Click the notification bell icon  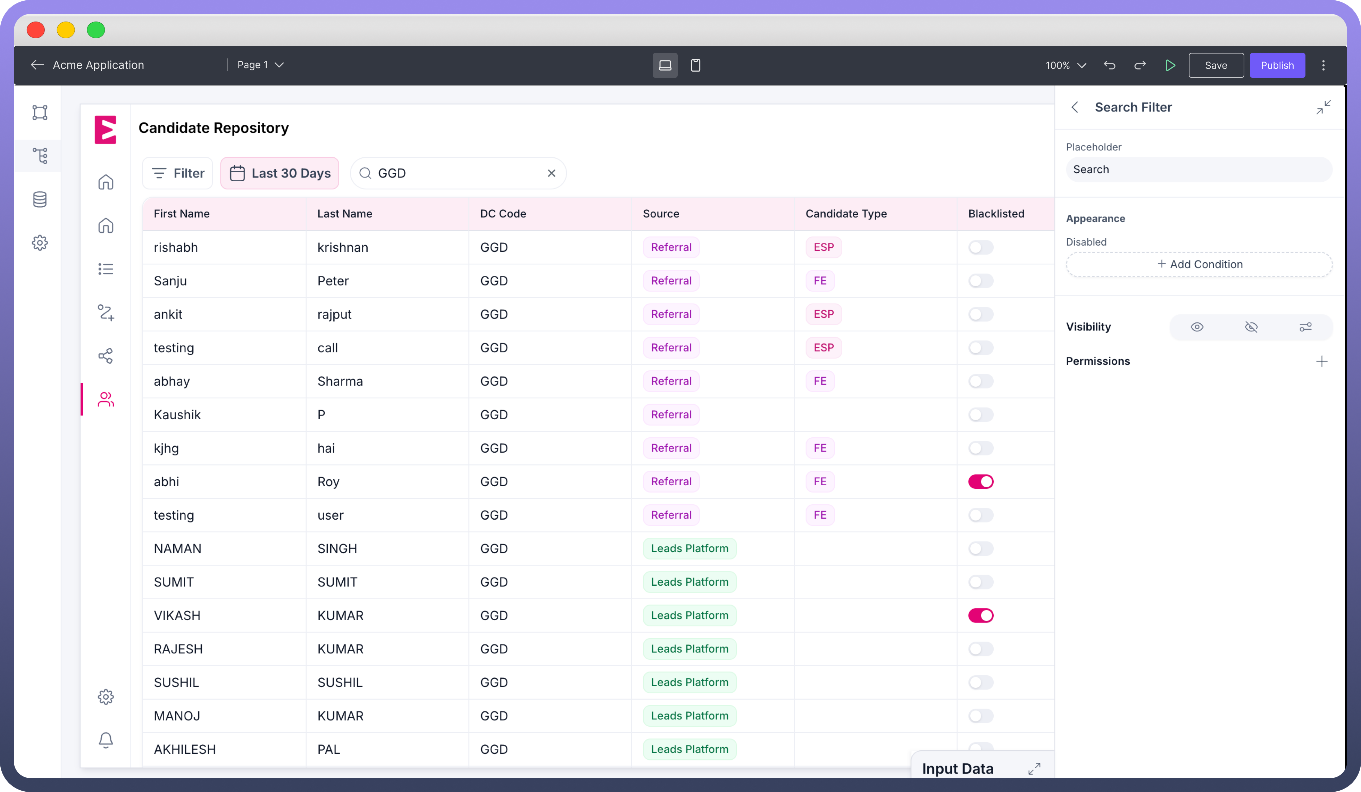(106, 740)
